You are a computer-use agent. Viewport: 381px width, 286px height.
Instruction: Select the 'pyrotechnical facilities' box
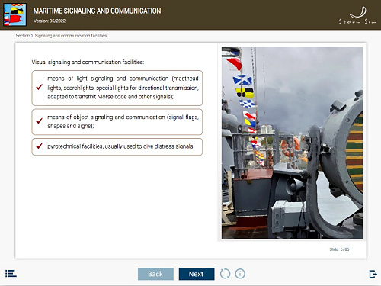pyautogui.click(x=117, y=146)
